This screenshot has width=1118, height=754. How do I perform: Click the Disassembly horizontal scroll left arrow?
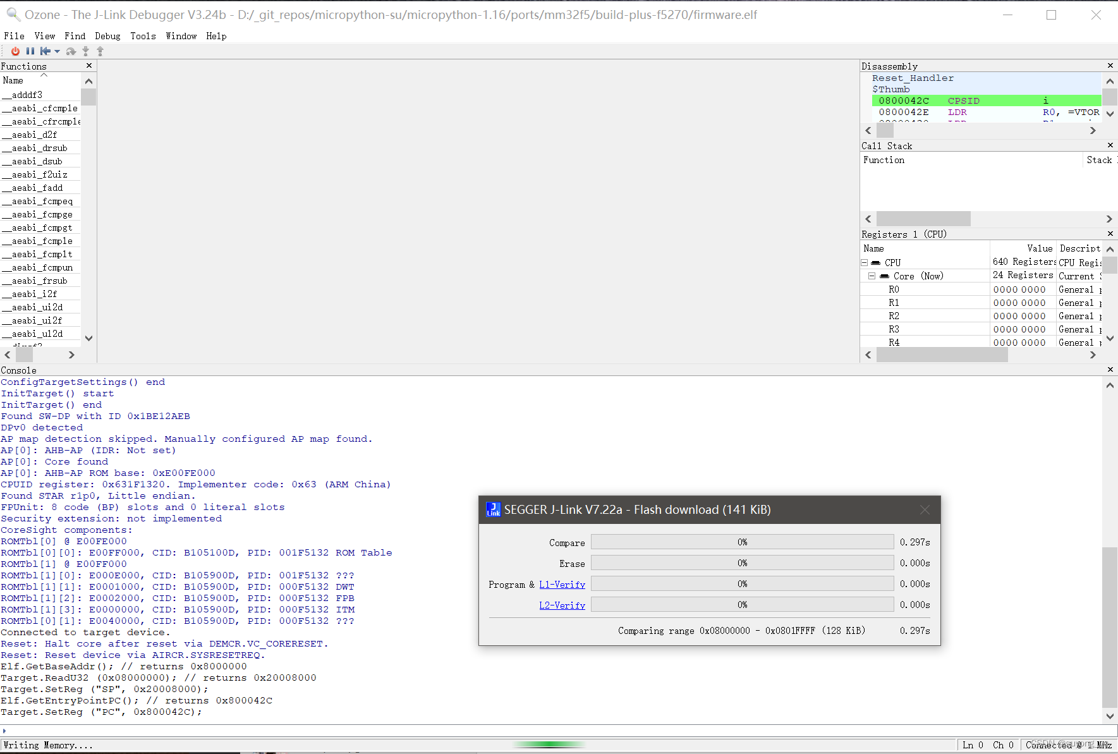coord(868,130)
